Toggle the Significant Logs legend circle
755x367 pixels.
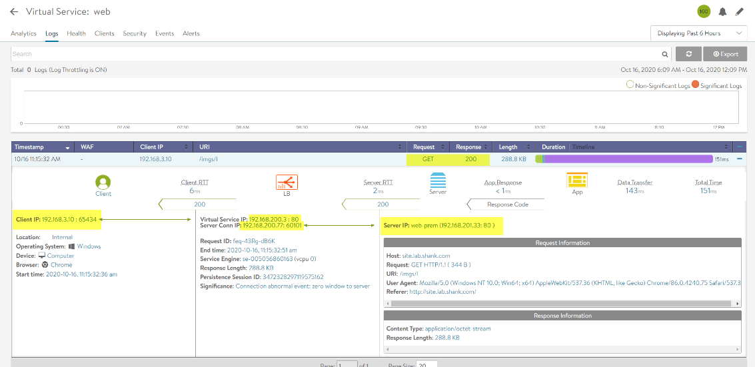click(695, 85)
